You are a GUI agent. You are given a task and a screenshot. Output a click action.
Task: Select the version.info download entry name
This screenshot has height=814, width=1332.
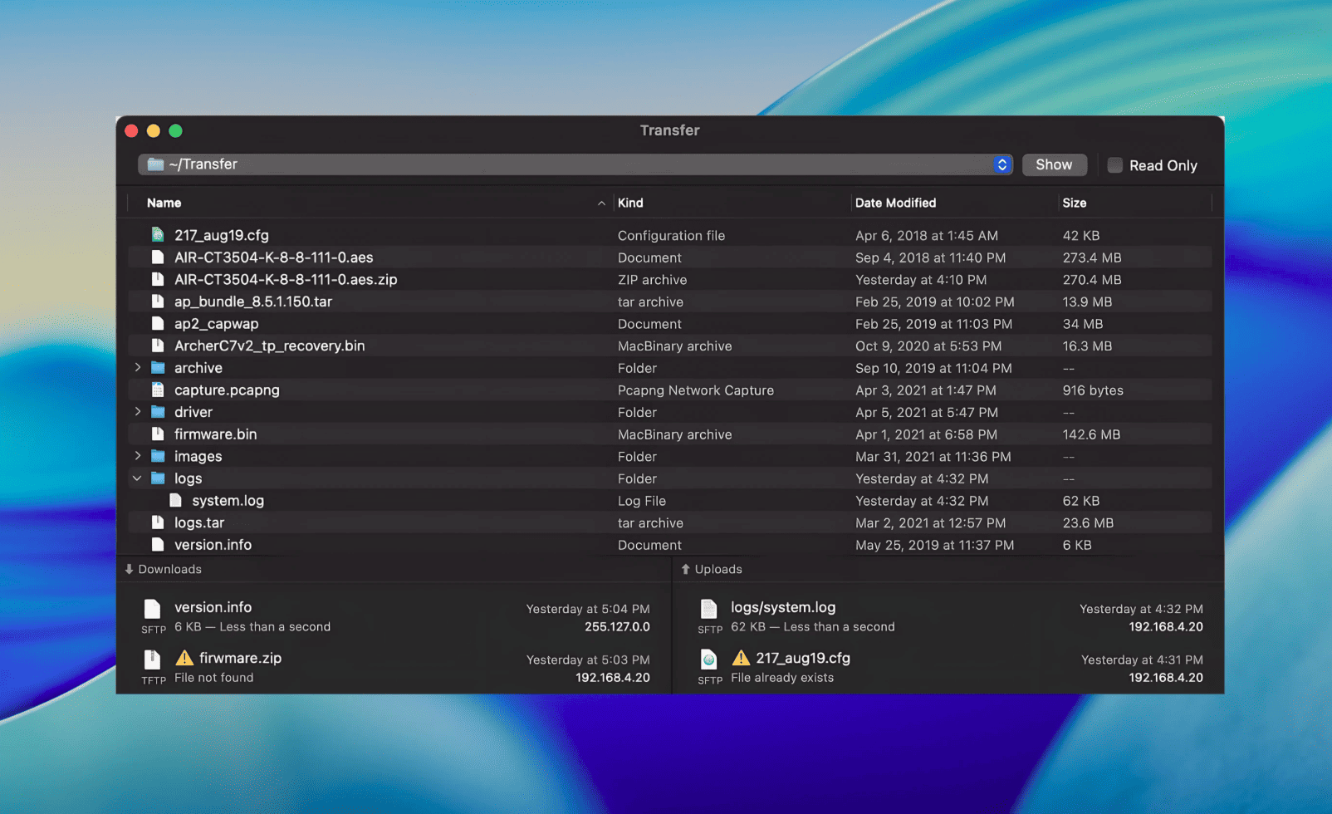(213, 607)
